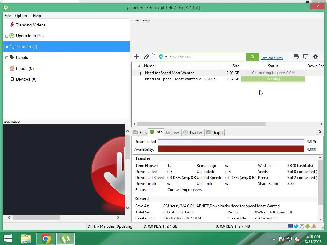Click the Devices phone icon
The width and height of the screenshot is (327, 245).
[x=12, y=79]
